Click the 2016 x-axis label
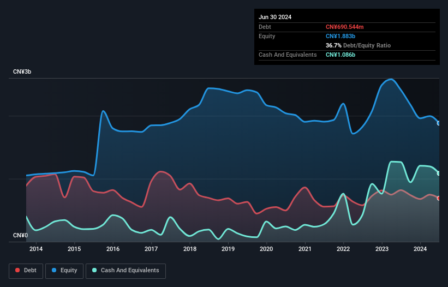Screen dimensions: 448x287 click(113, 249)
